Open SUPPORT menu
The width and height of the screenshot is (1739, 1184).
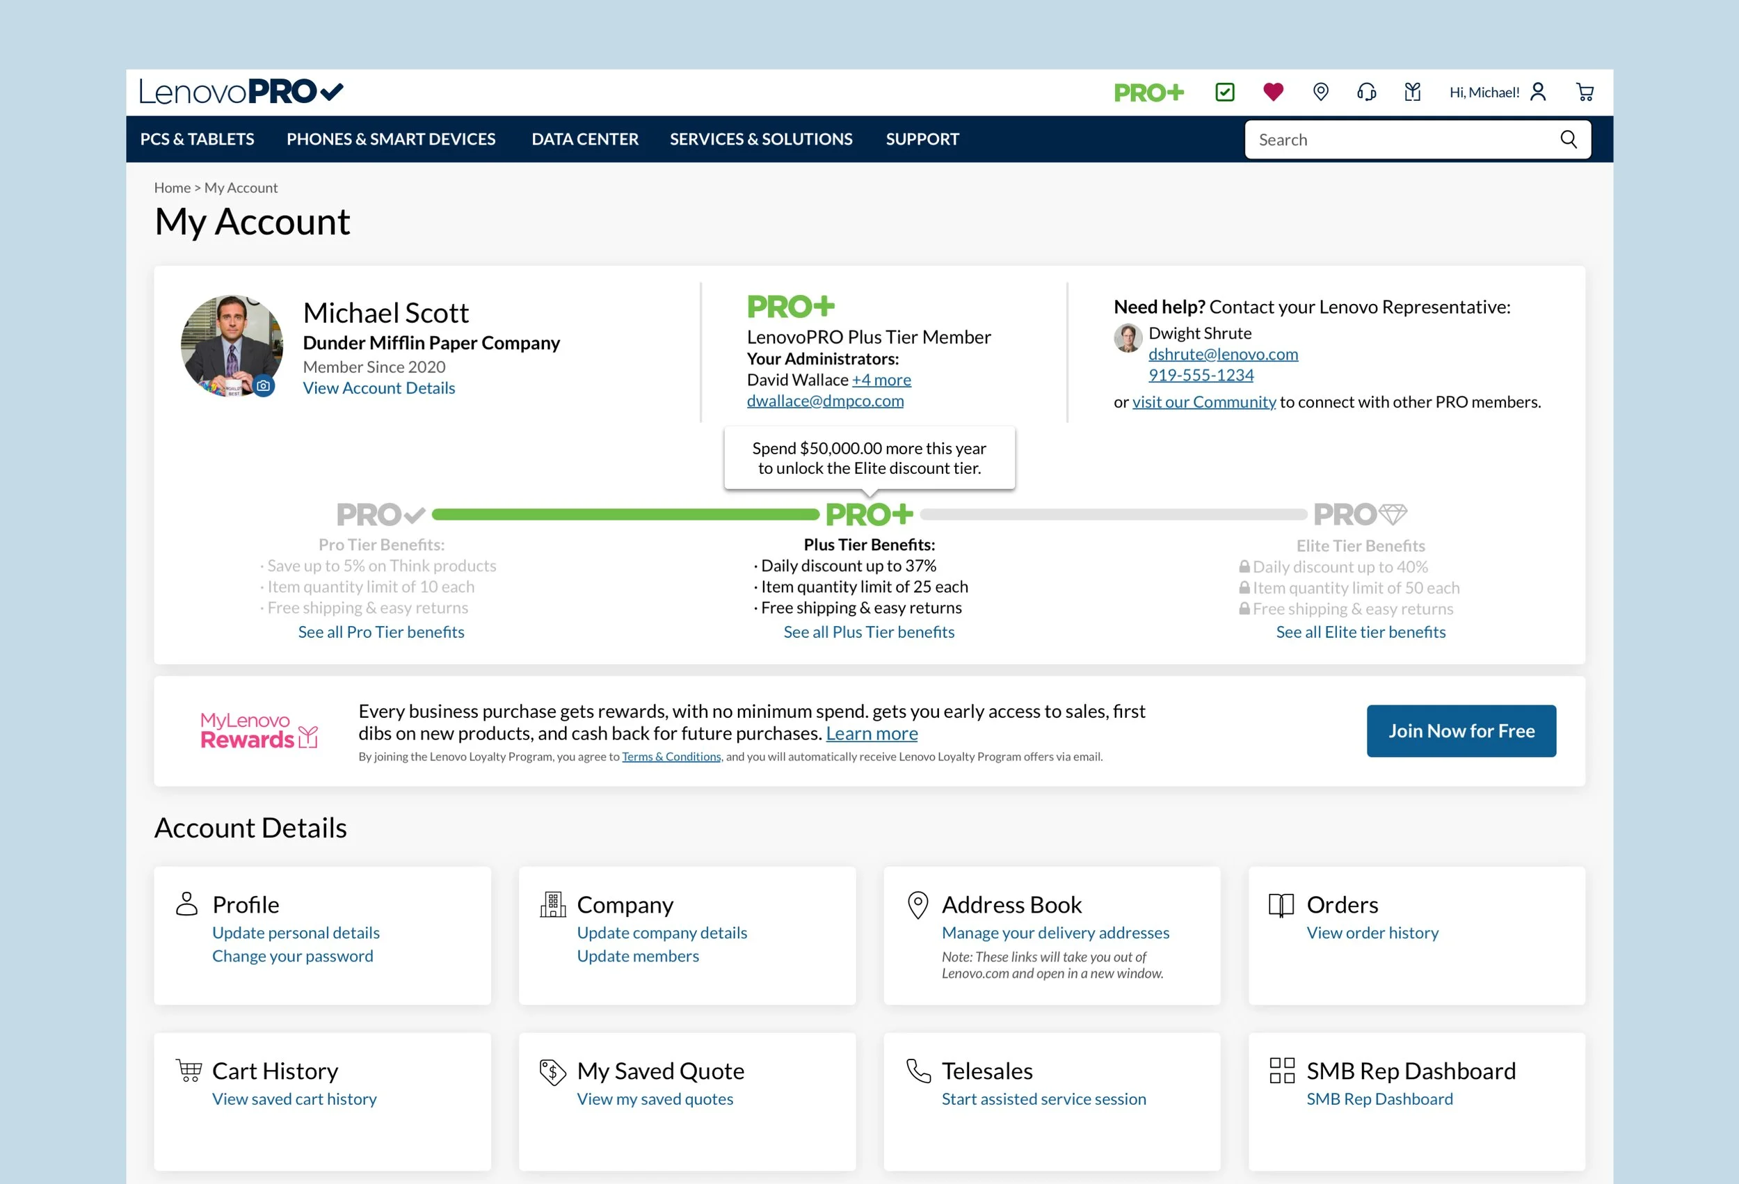(922, 139)
